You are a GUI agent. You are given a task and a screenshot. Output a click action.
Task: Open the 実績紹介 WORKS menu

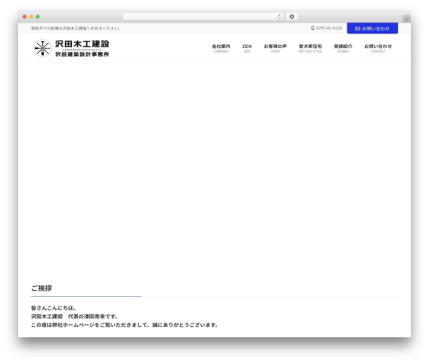(343, 48)
